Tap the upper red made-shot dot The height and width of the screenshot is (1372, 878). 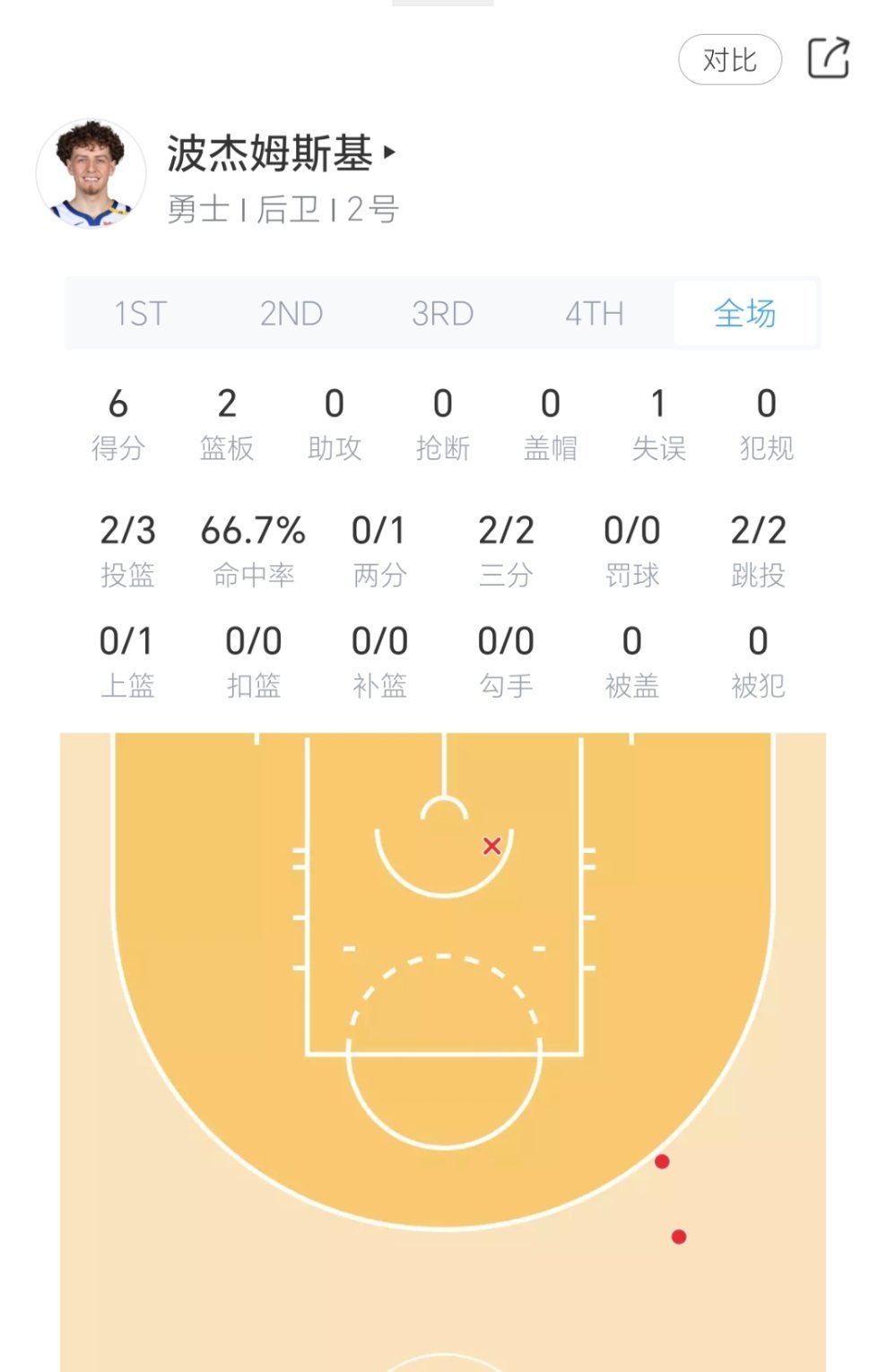(x=662, y=1161)
